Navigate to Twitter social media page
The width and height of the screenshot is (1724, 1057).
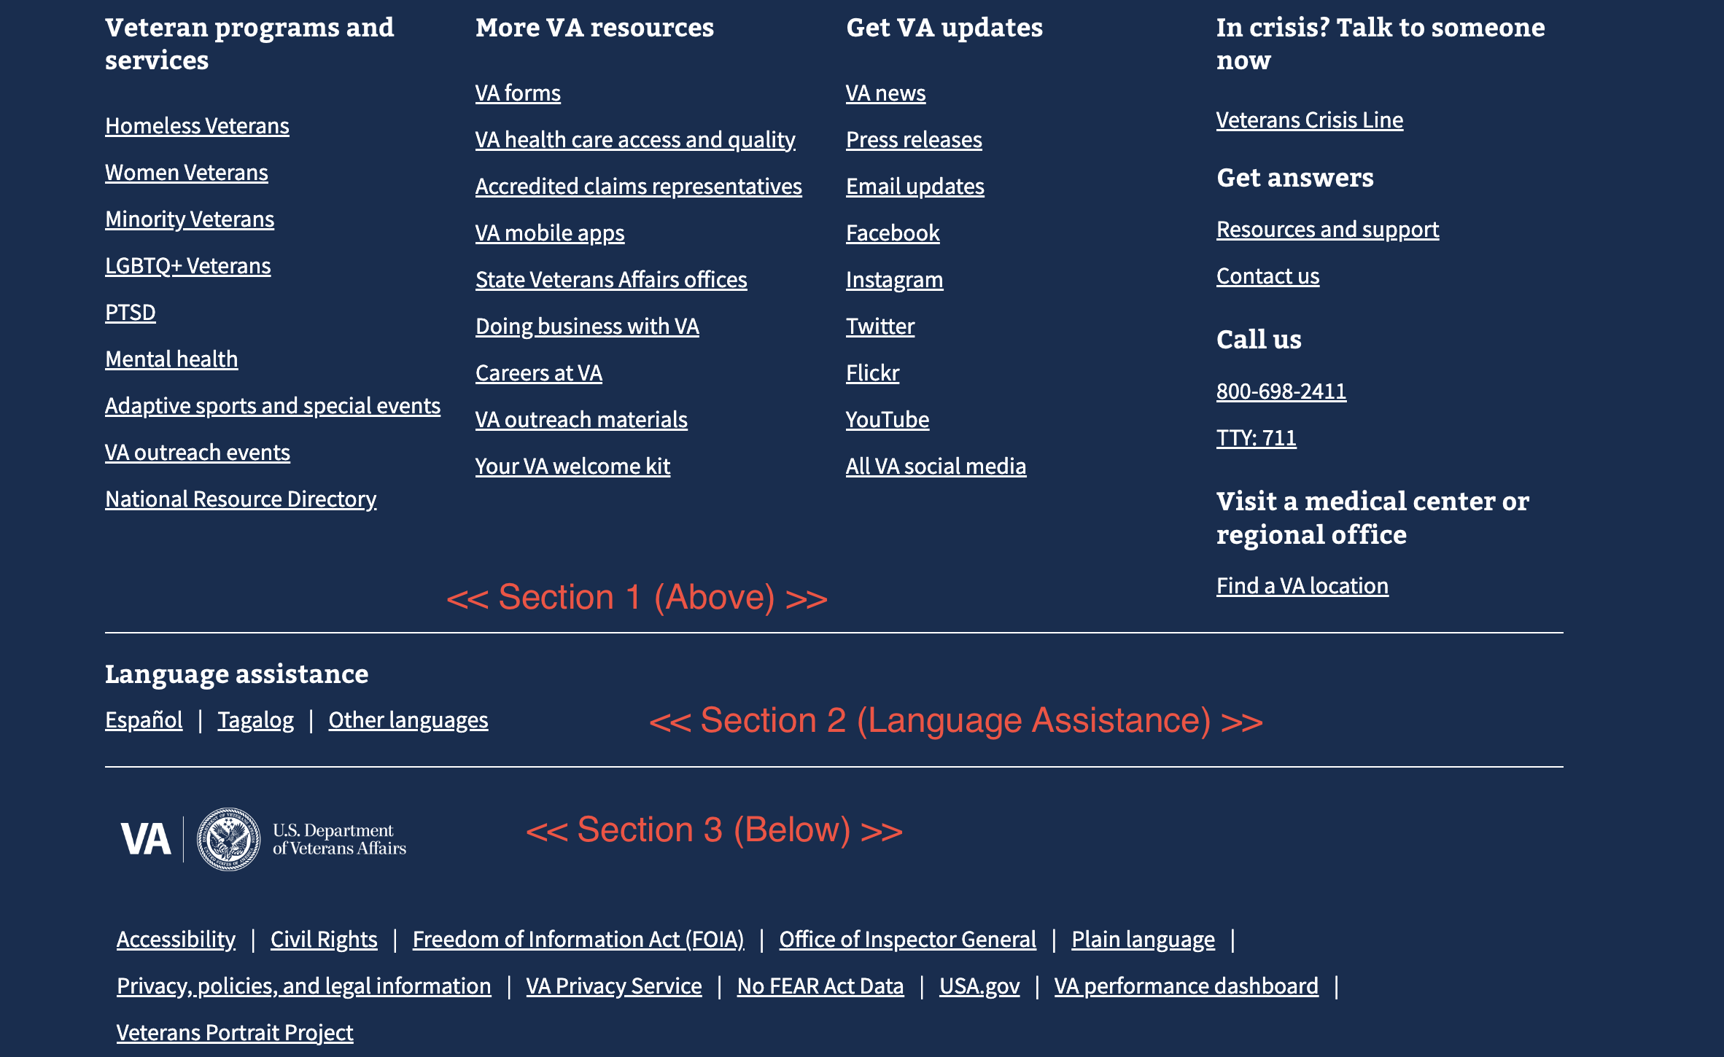point(878,325)
